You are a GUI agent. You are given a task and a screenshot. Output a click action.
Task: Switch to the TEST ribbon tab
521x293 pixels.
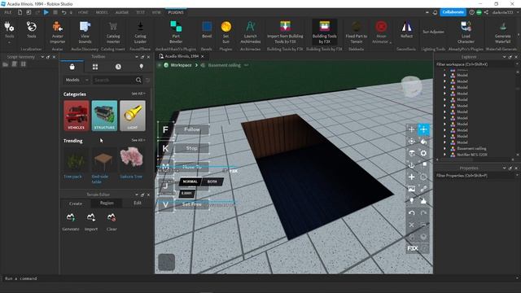[140, 12]
